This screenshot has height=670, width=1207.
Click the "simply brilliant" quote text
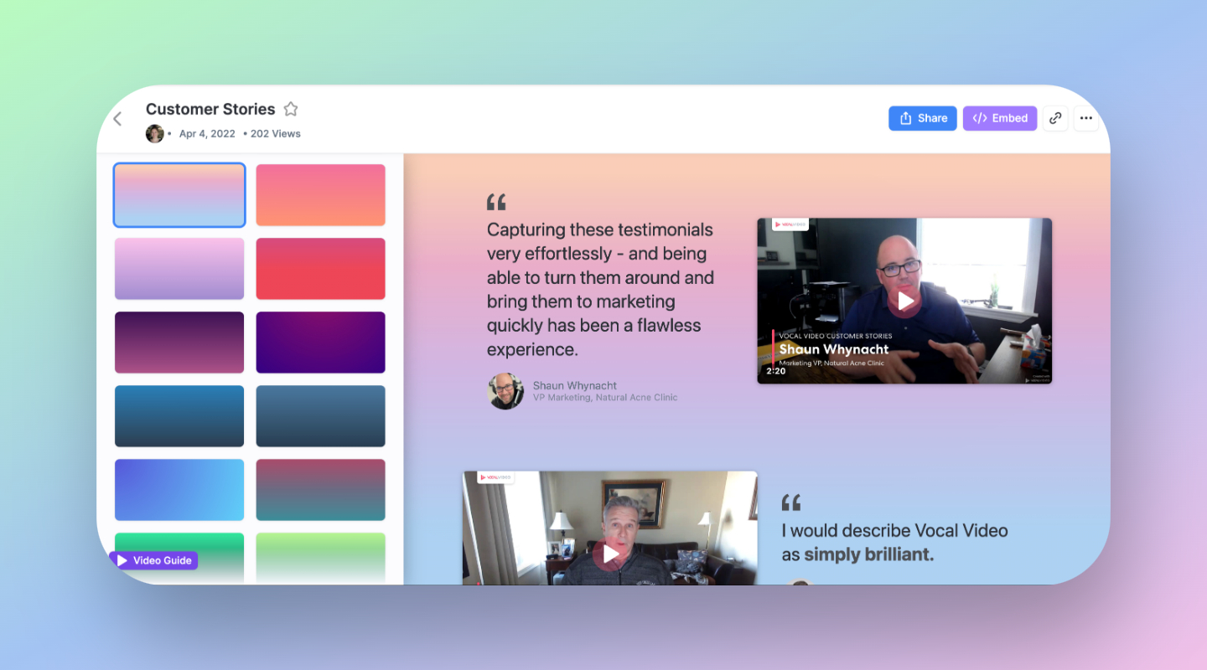click(x=894, y=542)
